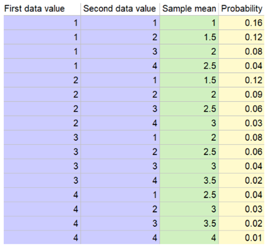Click the "Sample mean" column header
The image size is (271, 249).
pos(189,8)
